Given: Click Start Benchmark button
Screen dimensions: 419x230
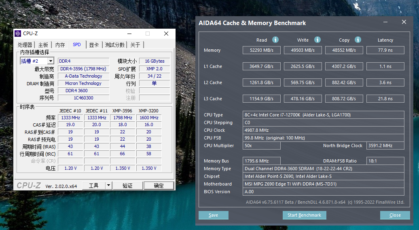Looking at the screenshot, I should point(305,215).
